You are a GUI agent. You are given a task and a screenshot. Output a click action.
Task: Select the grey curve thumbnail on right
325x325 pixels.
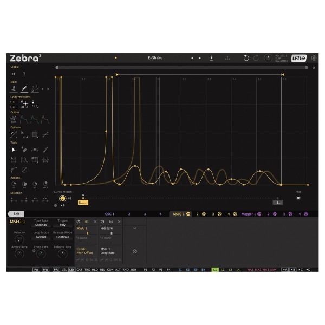(278, 203)
